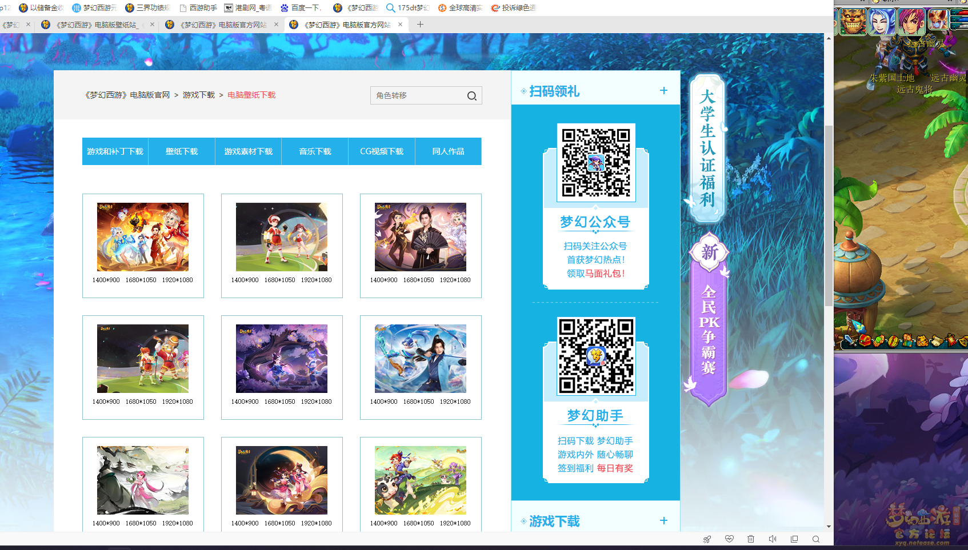The image size is (968, 550).
Task: Click the rocket accelerator icon in status bar
Action: click(x=707, y=539)
